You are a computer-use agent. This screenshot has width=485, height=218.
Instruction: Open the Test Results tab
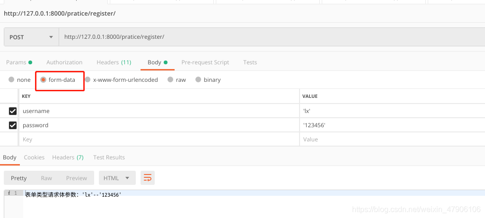pyautogui.click(x=109, y=157)
